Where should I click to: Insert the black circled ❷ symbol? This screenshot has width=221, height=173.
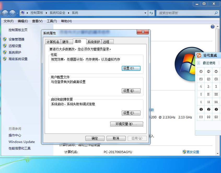click(x=209, y=109)
